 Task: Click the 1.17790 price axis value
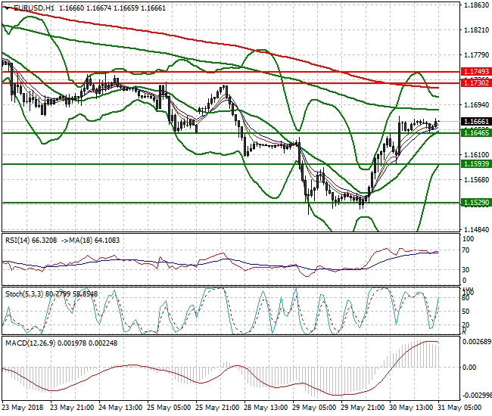476,55
